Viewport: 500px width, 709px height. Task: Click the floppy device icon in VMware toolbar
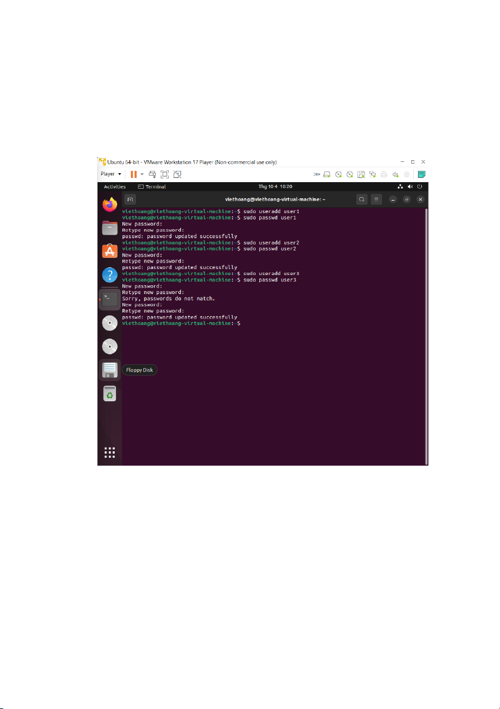[x=361, y=174]
